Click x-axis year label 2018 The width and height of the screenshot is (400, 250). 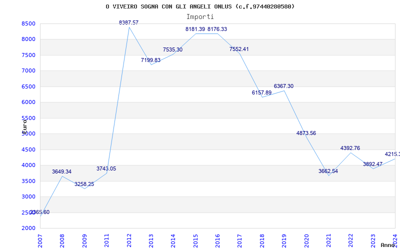(x=262, y=241)
